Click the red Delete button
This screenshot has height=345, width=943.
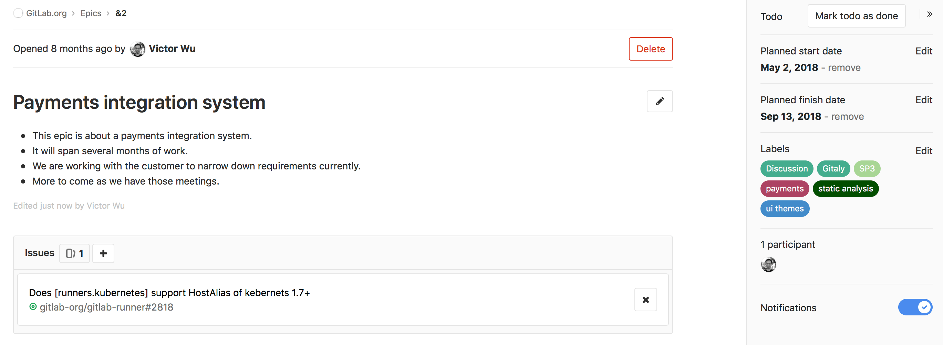click(x=651, y=49)
